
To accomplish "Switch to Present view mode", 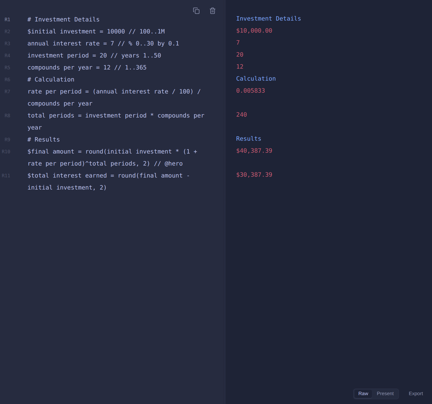I will tap(385, 394).
